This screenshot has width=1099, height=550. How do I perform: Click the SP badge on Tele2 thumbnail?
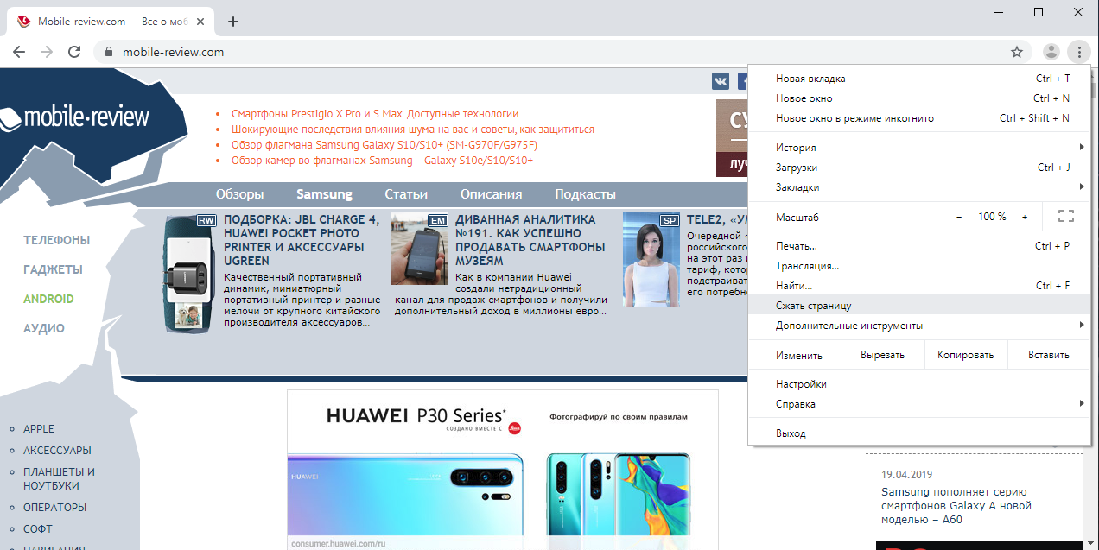tap(670, 220)
